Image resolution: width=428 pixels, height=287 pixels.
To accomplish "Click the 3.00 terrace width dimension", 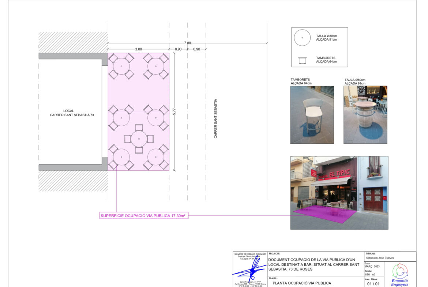I will [138, 49].
